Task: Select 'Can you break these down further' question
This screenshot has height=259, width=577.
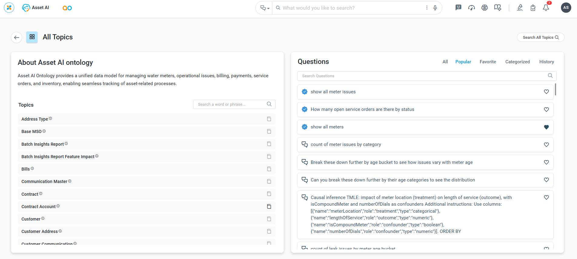Action: [x=425, y=180]
